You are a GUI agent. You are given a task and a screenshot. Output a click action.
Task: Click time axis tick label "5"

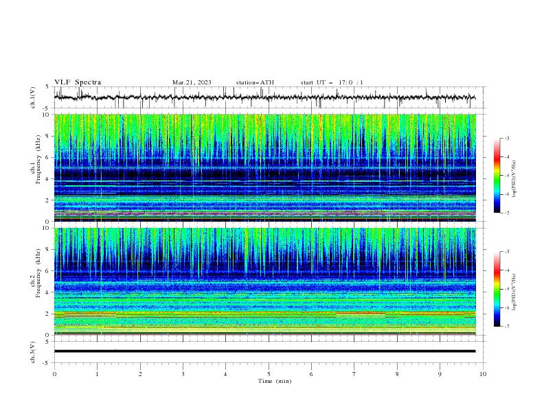[x=269, y=374]
